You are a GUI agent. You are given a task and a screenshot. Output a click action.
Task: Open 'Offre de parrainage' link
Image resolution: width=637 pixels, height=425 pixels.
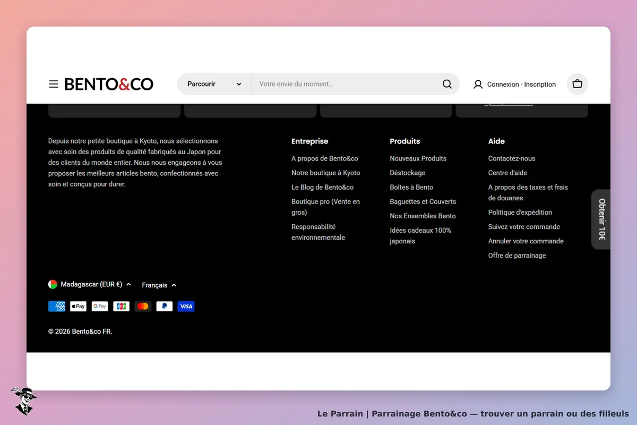tap(517, 255)
